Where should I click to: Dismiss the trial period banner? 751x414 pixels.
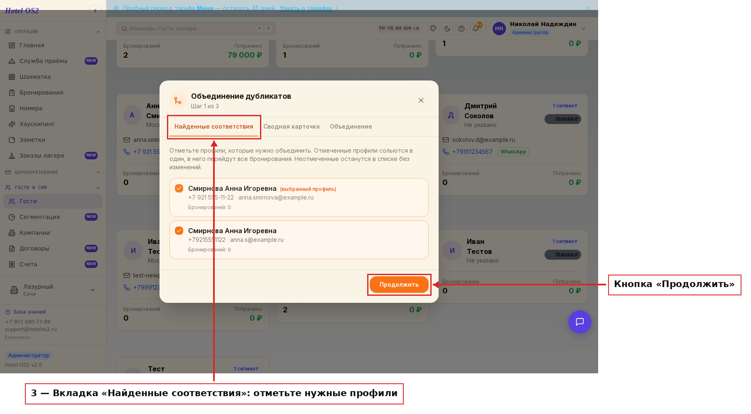point(588,8)
